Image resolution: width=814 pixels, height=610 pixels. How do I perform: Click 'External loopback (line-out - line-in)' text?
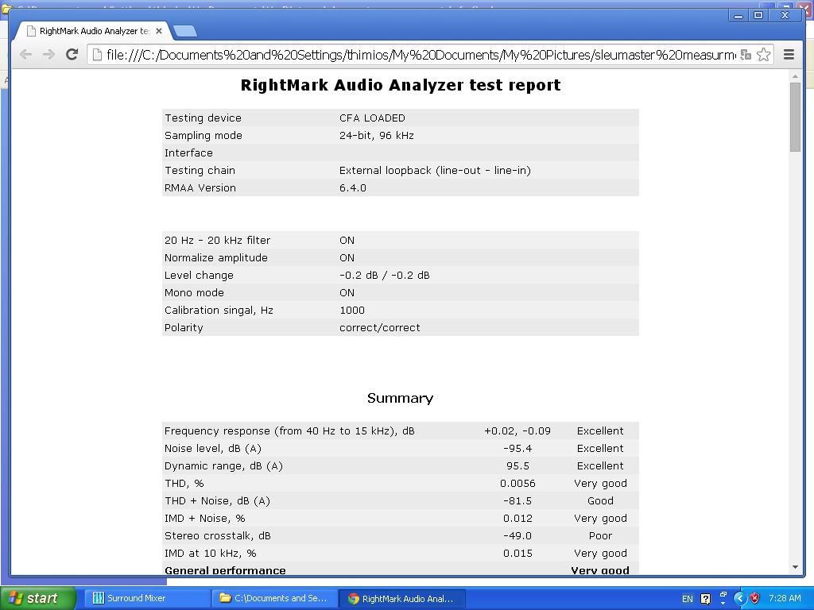(x=435, y=170)
